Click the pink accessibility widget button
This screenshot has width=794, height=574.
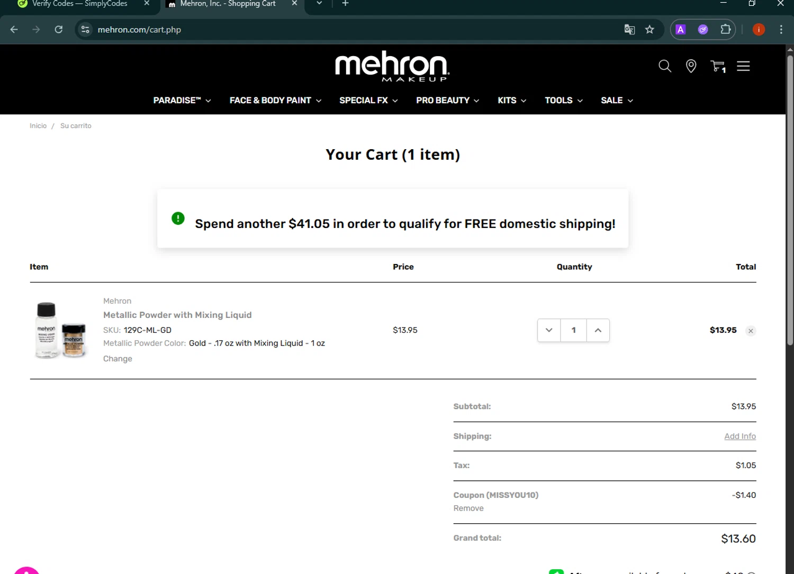[26, 570]
